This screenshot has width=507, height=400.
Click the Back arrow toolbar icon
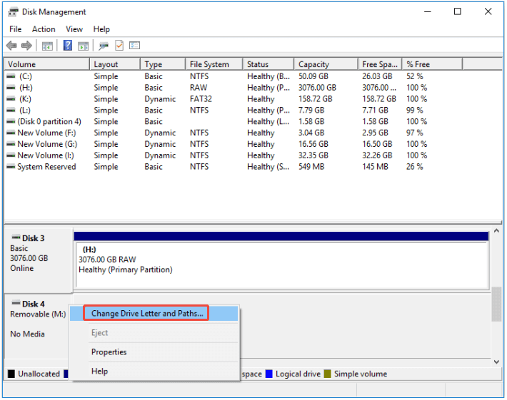pos(11,46)
